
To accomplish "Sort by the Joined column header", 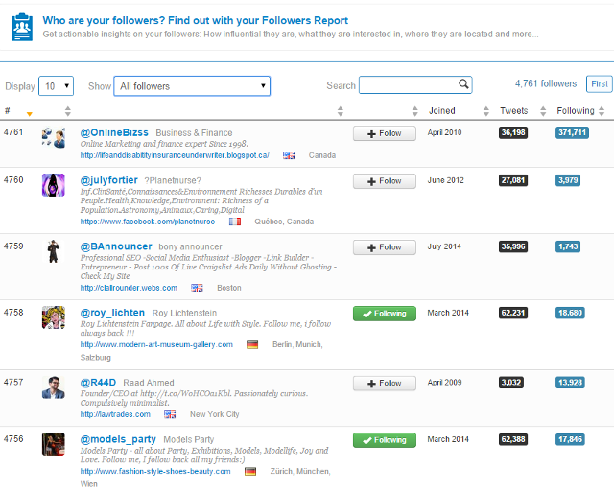I will pyautogui.click(x=441, y=111).
